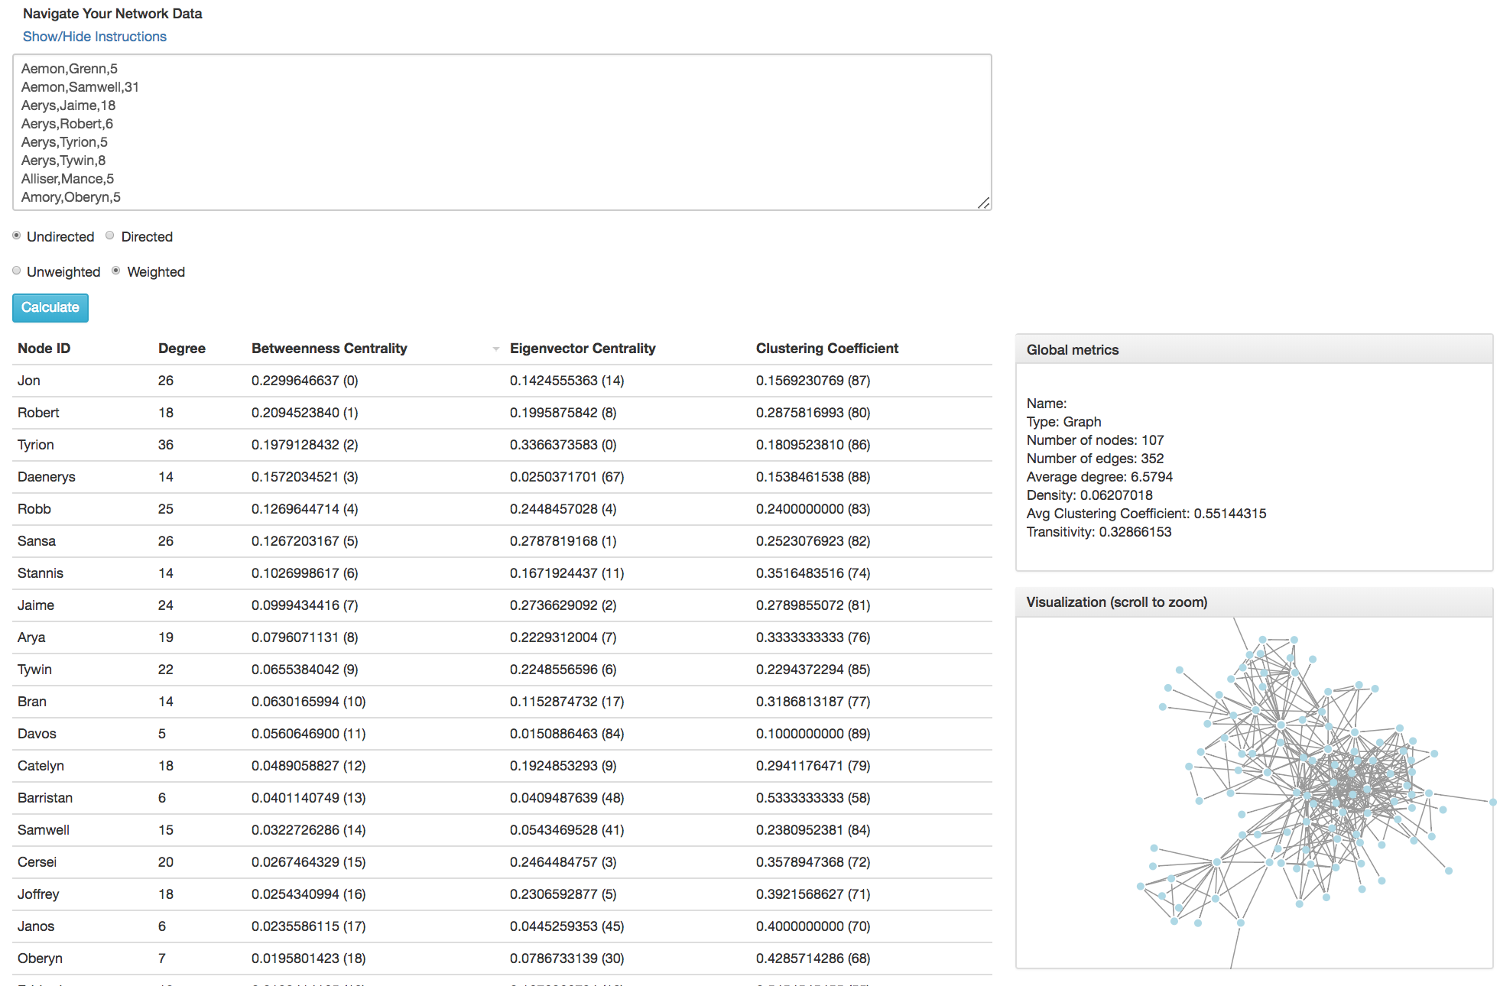Select the Undirected radio button

click(17, 236)
